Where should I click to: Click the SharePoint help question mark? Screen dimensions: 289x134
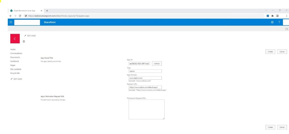click(x=279, y=22)
